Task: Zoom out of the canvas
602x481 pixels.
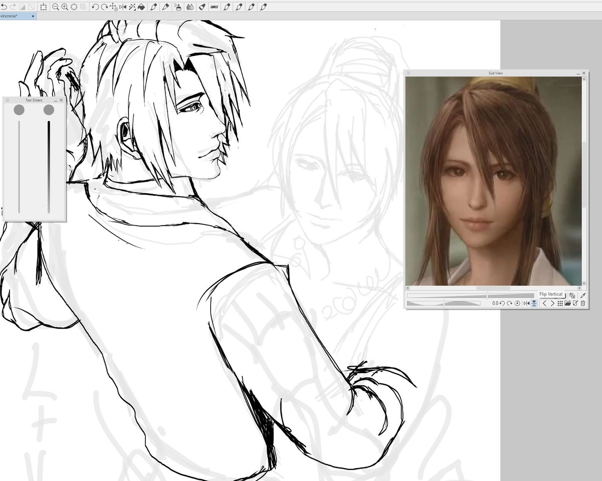Action: [x=55, y=7]
